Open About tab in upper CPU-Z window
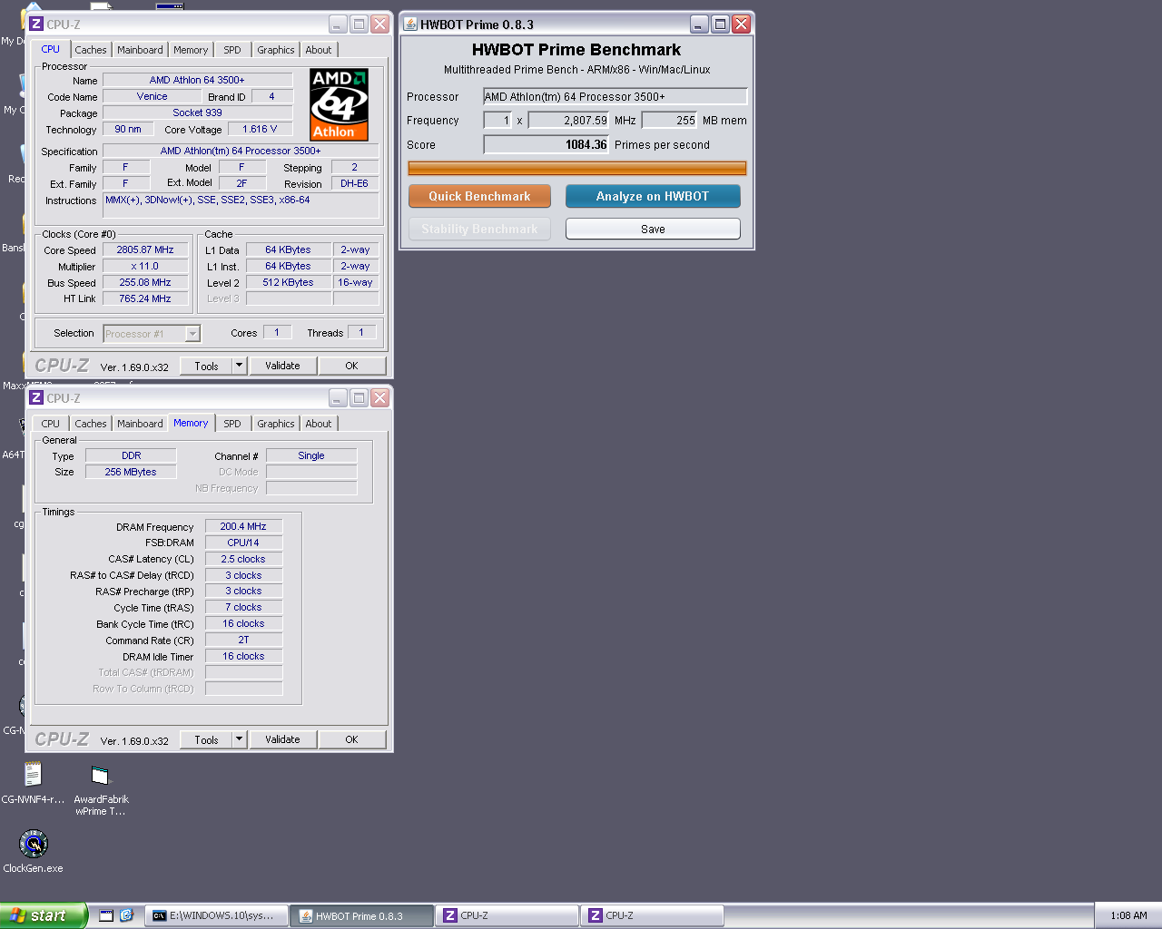The width and height of the screenshot is (1162, 929). (318, 50)
